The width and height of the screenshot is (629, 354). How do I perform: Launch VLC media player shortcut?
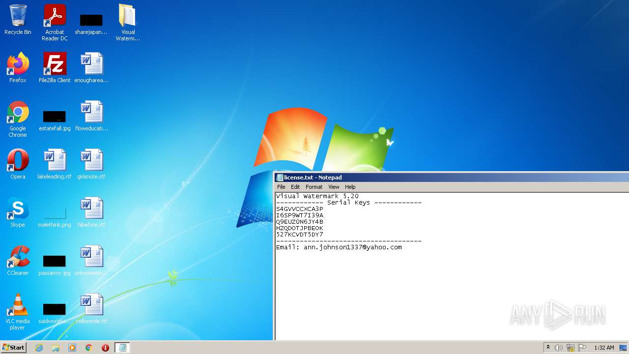18,312
